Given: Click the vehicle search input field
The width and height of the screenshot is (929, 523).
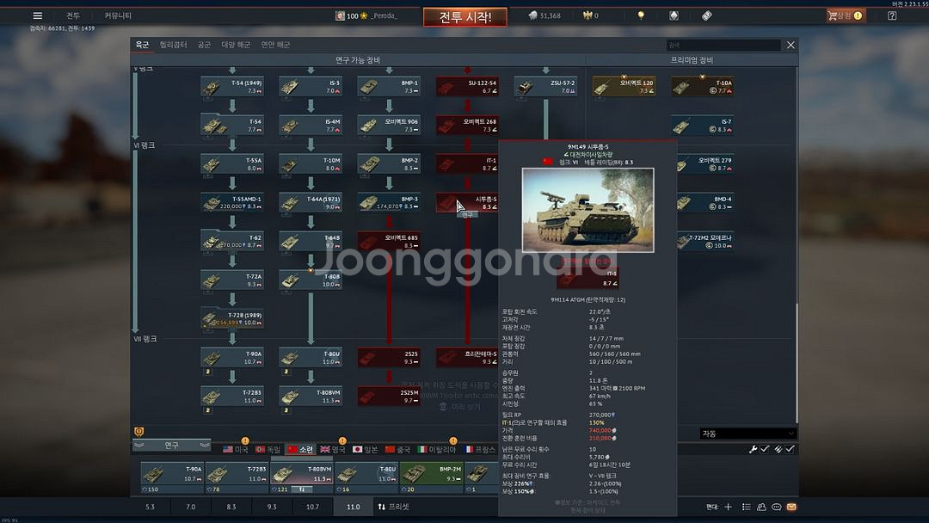Looking at the screenshot, I should 723,45.
